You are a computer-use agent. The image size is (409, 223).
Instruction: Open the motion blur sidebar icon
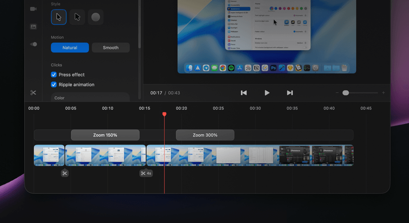click(33, 44)
